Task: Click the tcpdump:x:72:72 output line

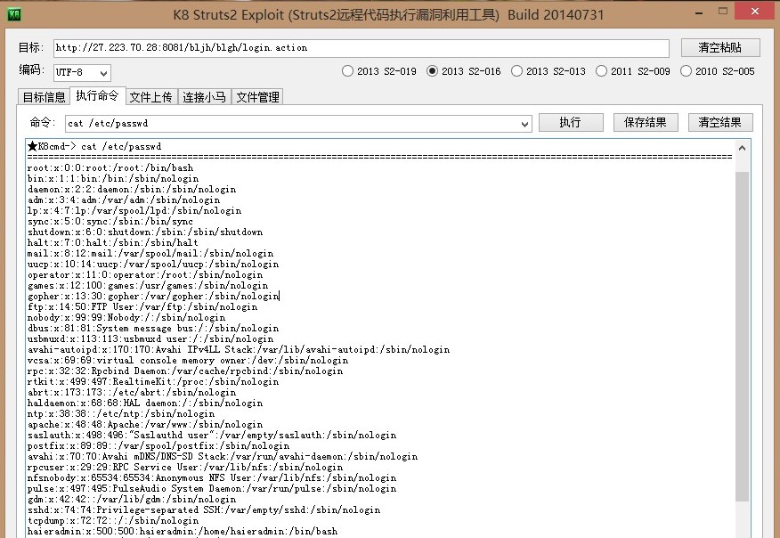Action: coord(113,520)
